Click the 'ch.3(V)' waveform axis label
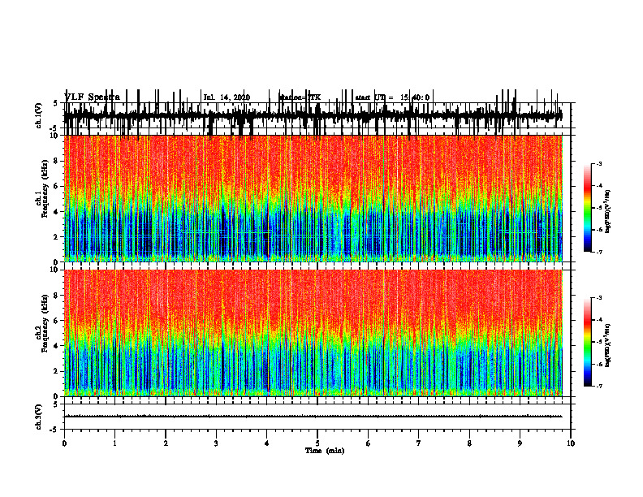This screenshot has width=643, height=497. click(x=39, y=417)
